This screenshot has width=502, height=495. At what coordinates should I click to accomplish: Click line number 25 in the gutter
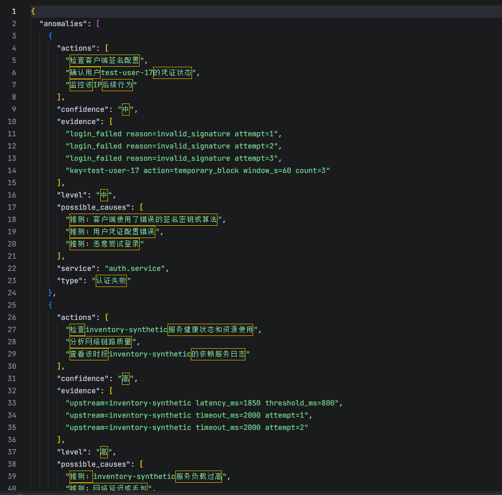(x=12, y=305)
